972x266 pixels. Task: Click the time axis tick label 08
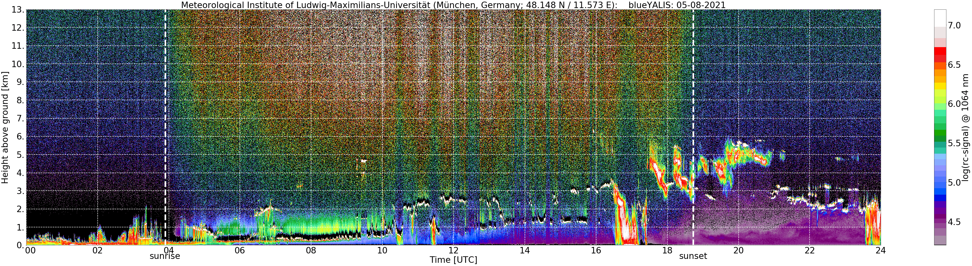coord(311,251)
